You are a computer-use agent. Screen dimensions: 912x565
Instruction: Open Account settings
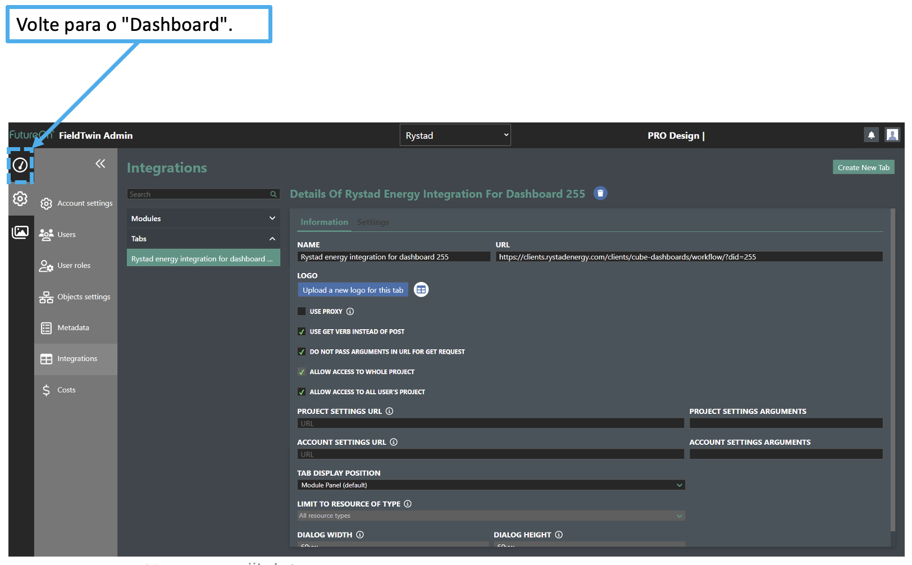(76, 203)
